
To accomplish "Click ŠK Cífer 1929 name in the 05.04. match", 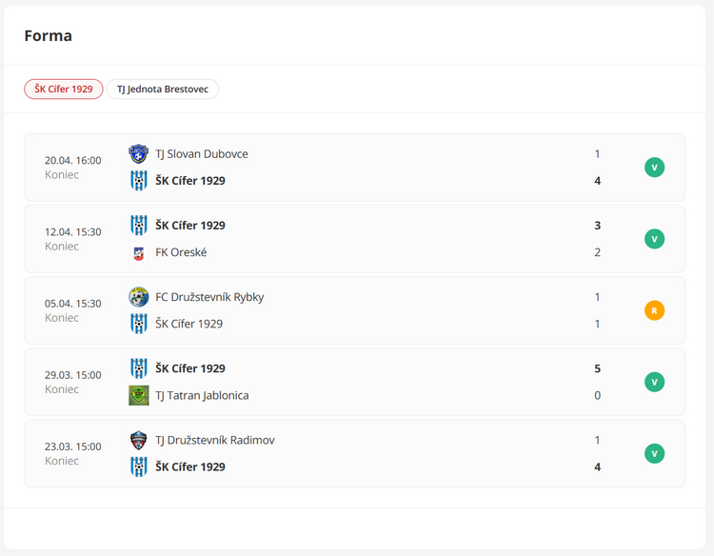I will click(x=189, y=324).
